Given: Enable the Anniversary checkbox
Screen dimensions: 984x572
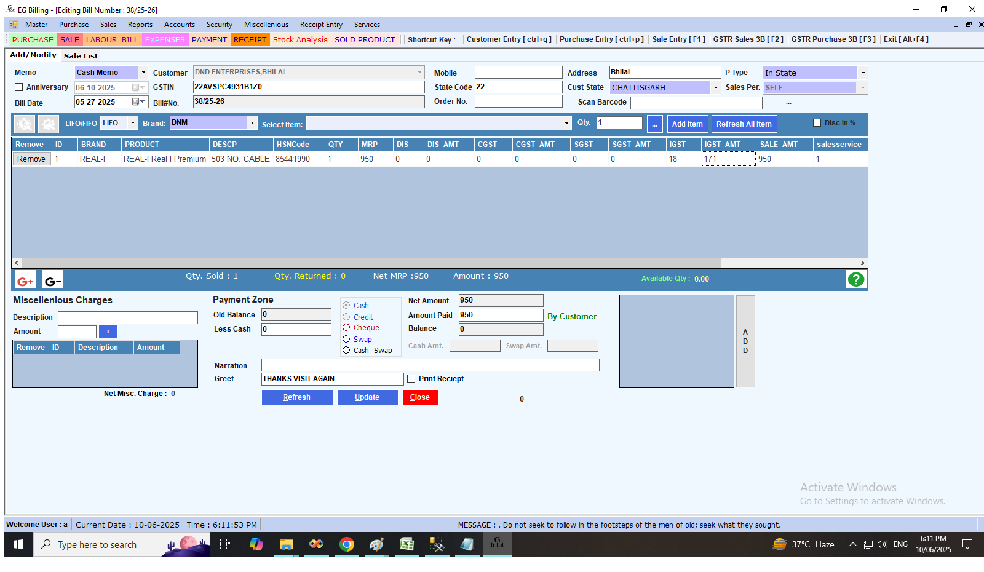Looking at the screenshot, I should [x=18, y=87].
